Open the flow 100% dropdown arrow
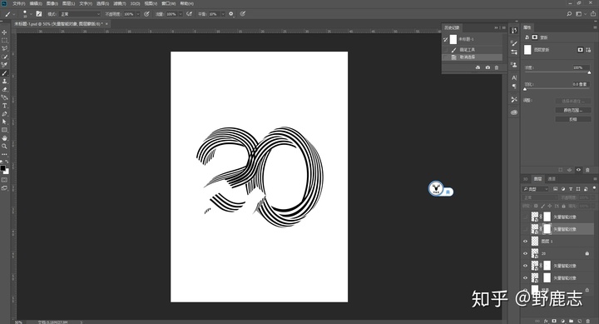 click(x=181, y=14)
